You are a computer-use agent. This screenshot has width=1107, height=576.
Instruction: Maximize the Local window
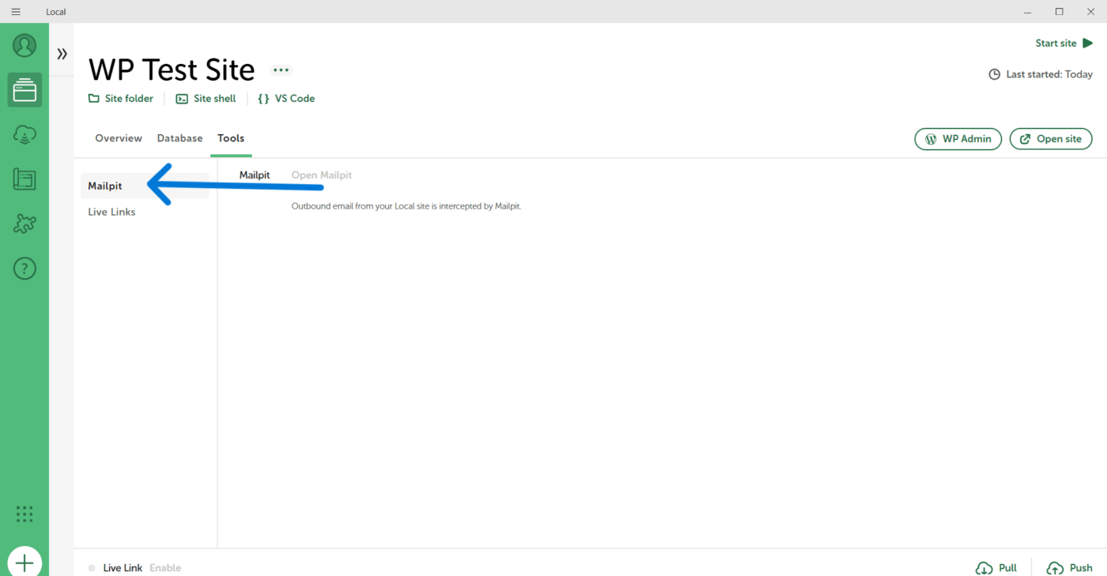coord(1060,12)
